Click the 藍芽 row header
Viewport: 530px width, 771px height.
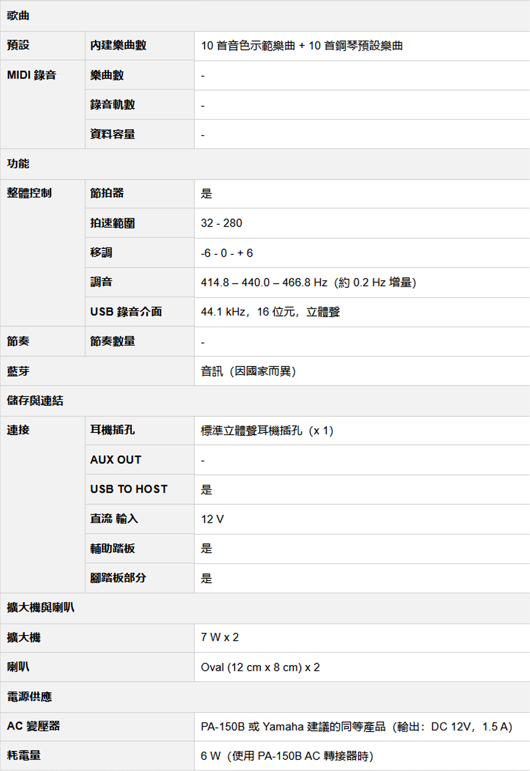tap(18, 371)
